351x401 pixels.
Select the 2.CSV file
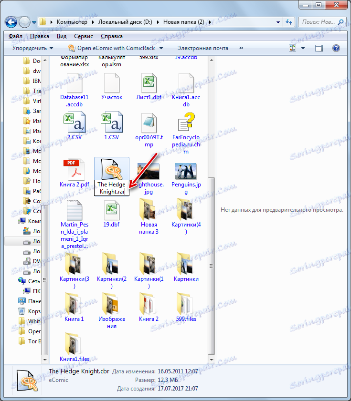pos(74,126)
